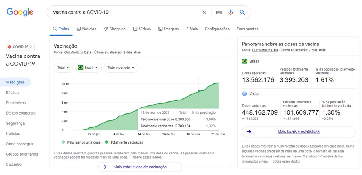Click the Totalmente vacinadas legend swatch
This screenshot has height=175, width=362.
point(106,142)
